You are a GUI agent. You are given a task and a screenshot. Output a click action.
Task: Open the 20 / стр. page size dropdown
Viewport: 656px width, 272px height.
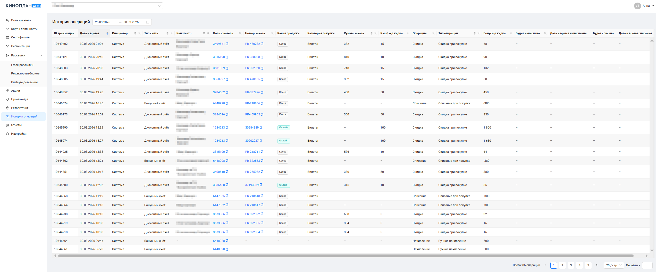click(x=613, y=265)
